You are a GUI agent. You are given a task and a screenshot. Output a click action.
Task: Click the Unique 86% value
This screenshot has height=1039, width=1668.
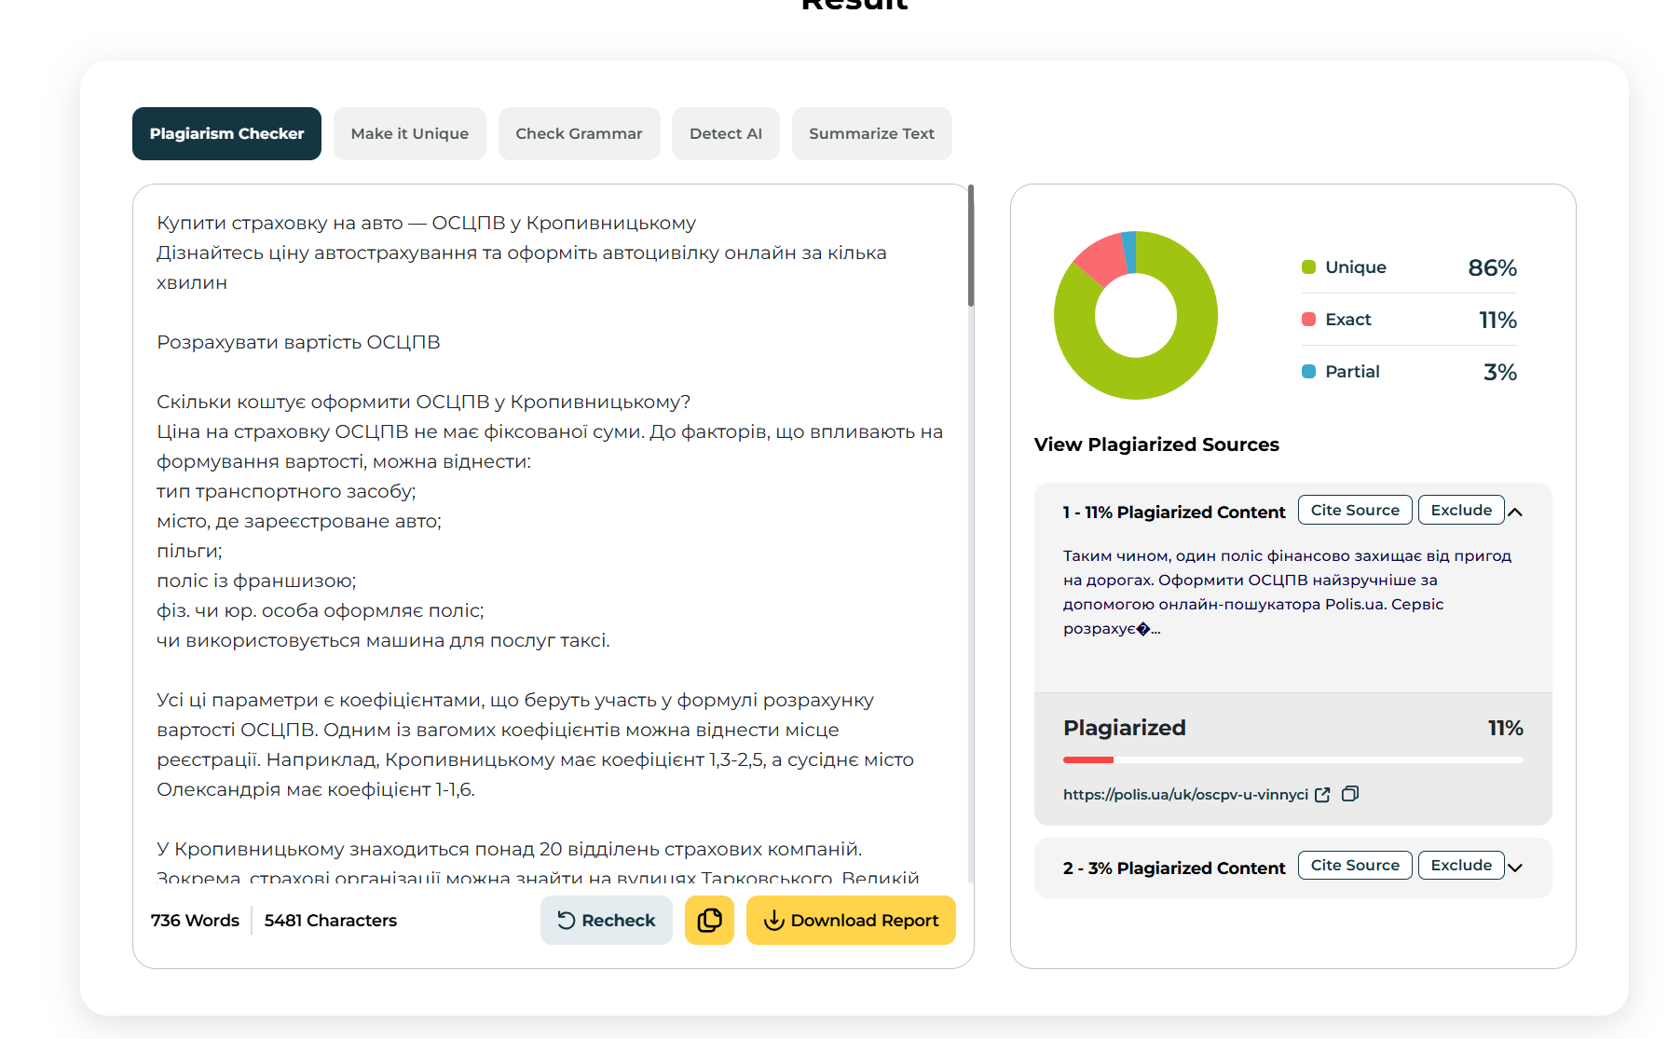tap(1492, 267)
